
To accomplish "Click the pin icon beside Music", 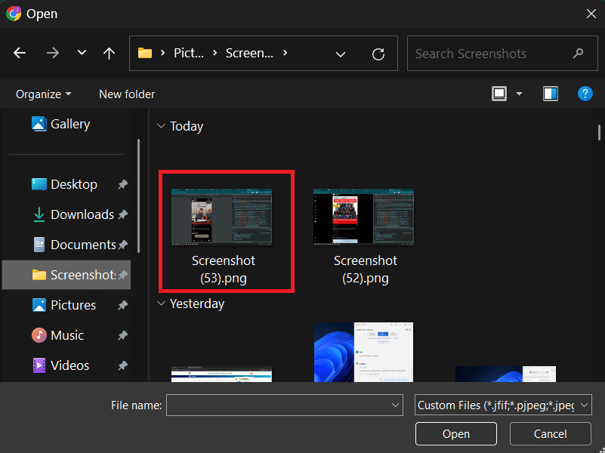I will pos(122,335).
